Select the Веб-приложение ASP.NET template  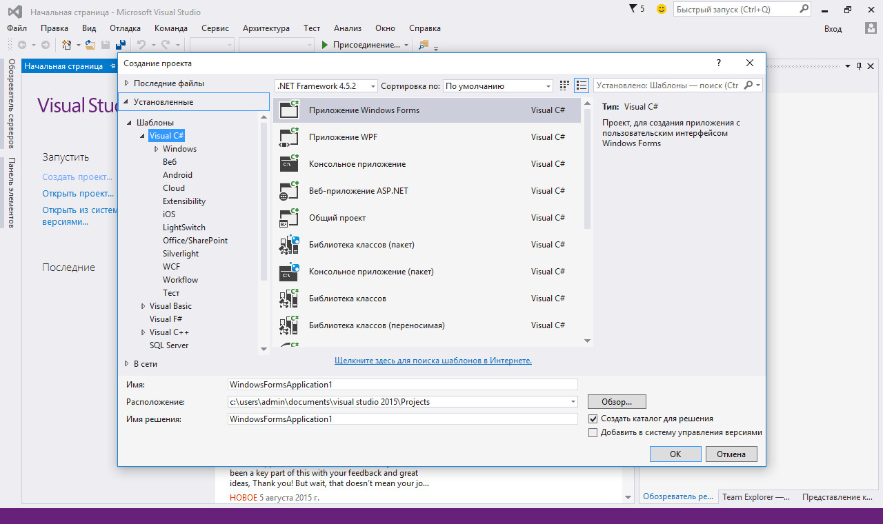(426, 191)
